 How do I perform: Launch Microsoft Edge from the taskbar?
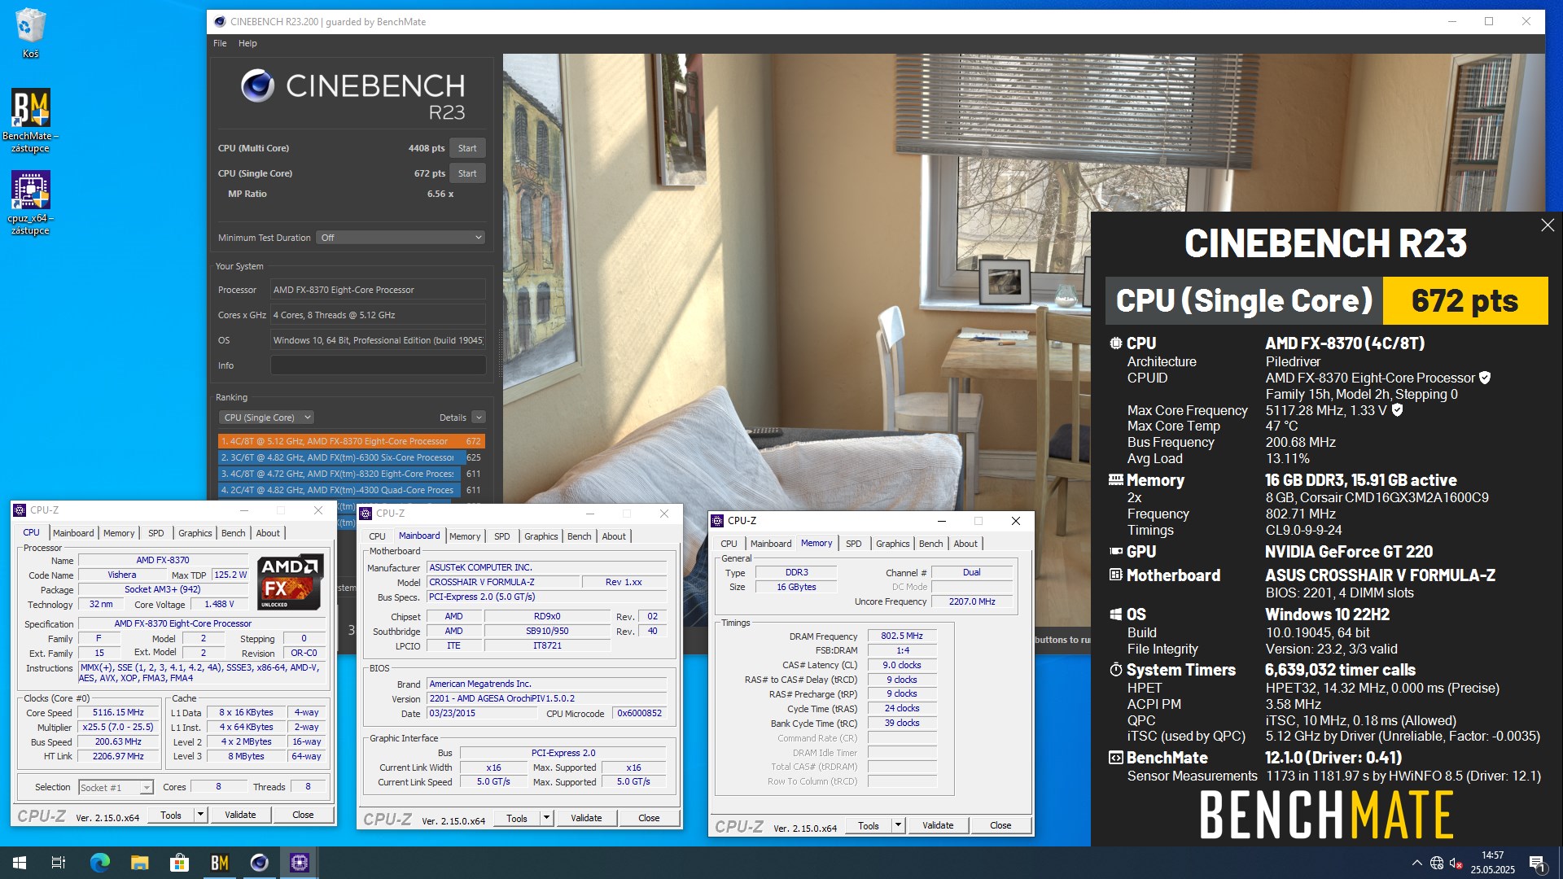99,863
